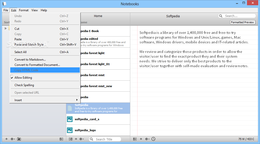Open the Help menu
Viewport: 260px width, 144px height.
tap(44, 10)
